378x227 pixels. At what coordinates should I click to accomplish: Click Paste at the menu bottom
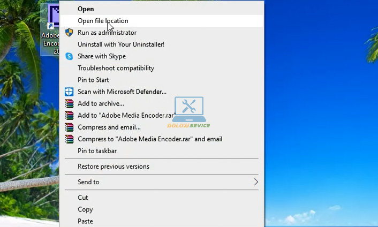click(85, 221)
